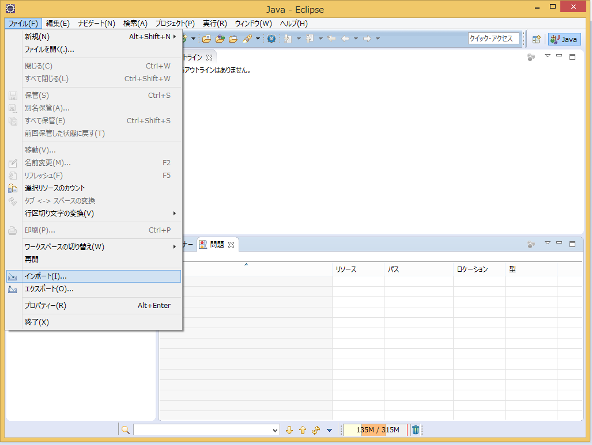The height and width of the screenshot is (445, 592).
Task: Expand the 新規(N) submenu
Action: (x=175, y=37)
